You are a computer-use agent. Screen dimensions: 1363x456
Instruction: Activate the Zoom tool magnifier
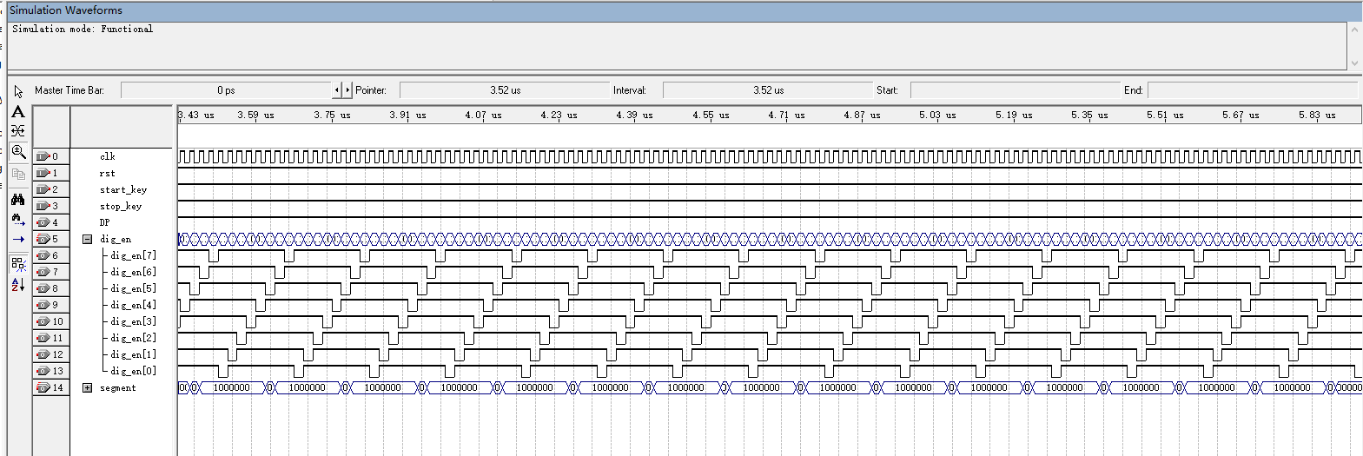coord(18,152)
